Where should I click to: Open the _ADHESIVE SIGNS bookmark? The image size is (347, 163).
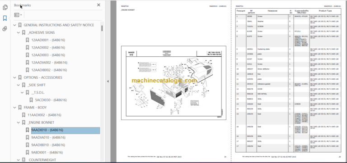coord(41,32)
